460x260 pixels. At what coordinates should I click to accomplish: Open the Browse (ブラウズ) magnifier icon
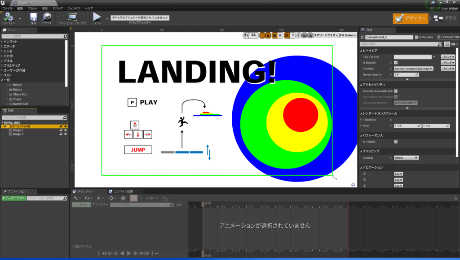click(46, 17)
